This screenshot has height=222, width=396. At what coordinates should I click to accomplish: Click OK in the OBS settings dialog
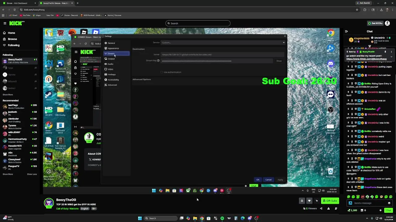coord(258,180)
